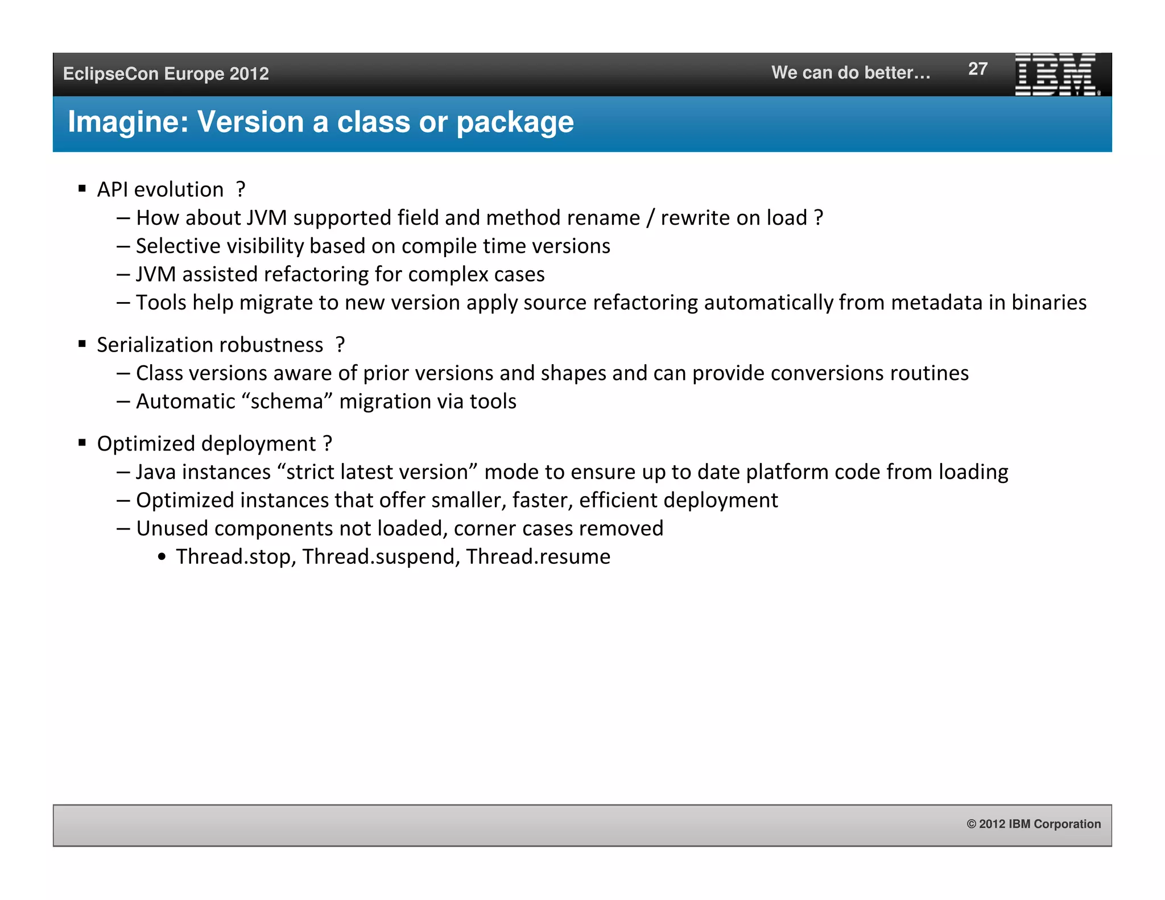Click 'Unused components not loaded, corner cases removed'
This screenshot has width=1165, height=900.
click(399, 529)
